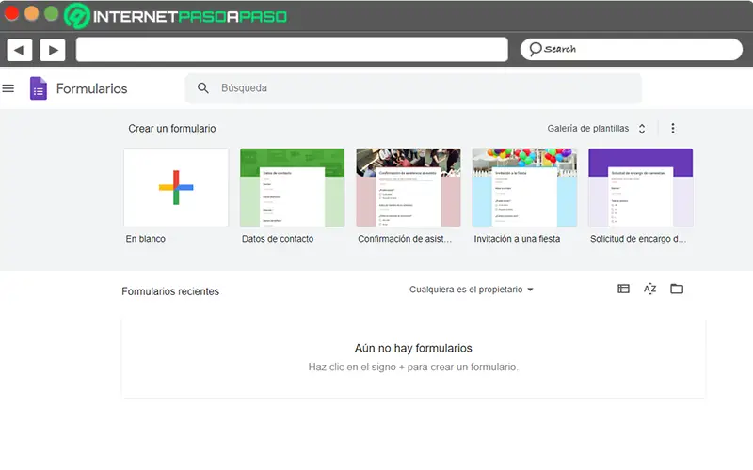Open the Confirmación de asistencia template thumbnail

(x=409, y=187)
